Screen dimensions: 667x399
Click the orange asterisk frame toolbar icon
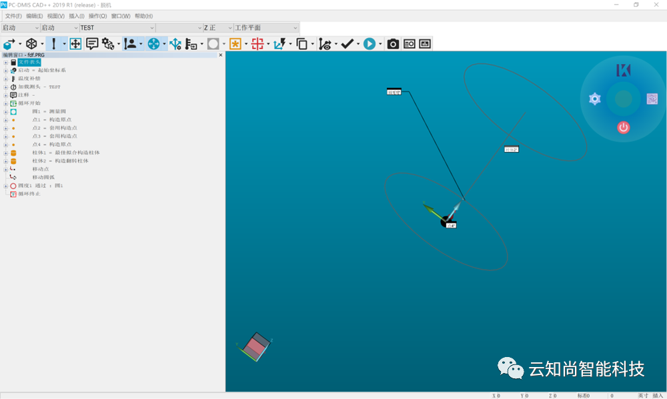click(235, 44)
